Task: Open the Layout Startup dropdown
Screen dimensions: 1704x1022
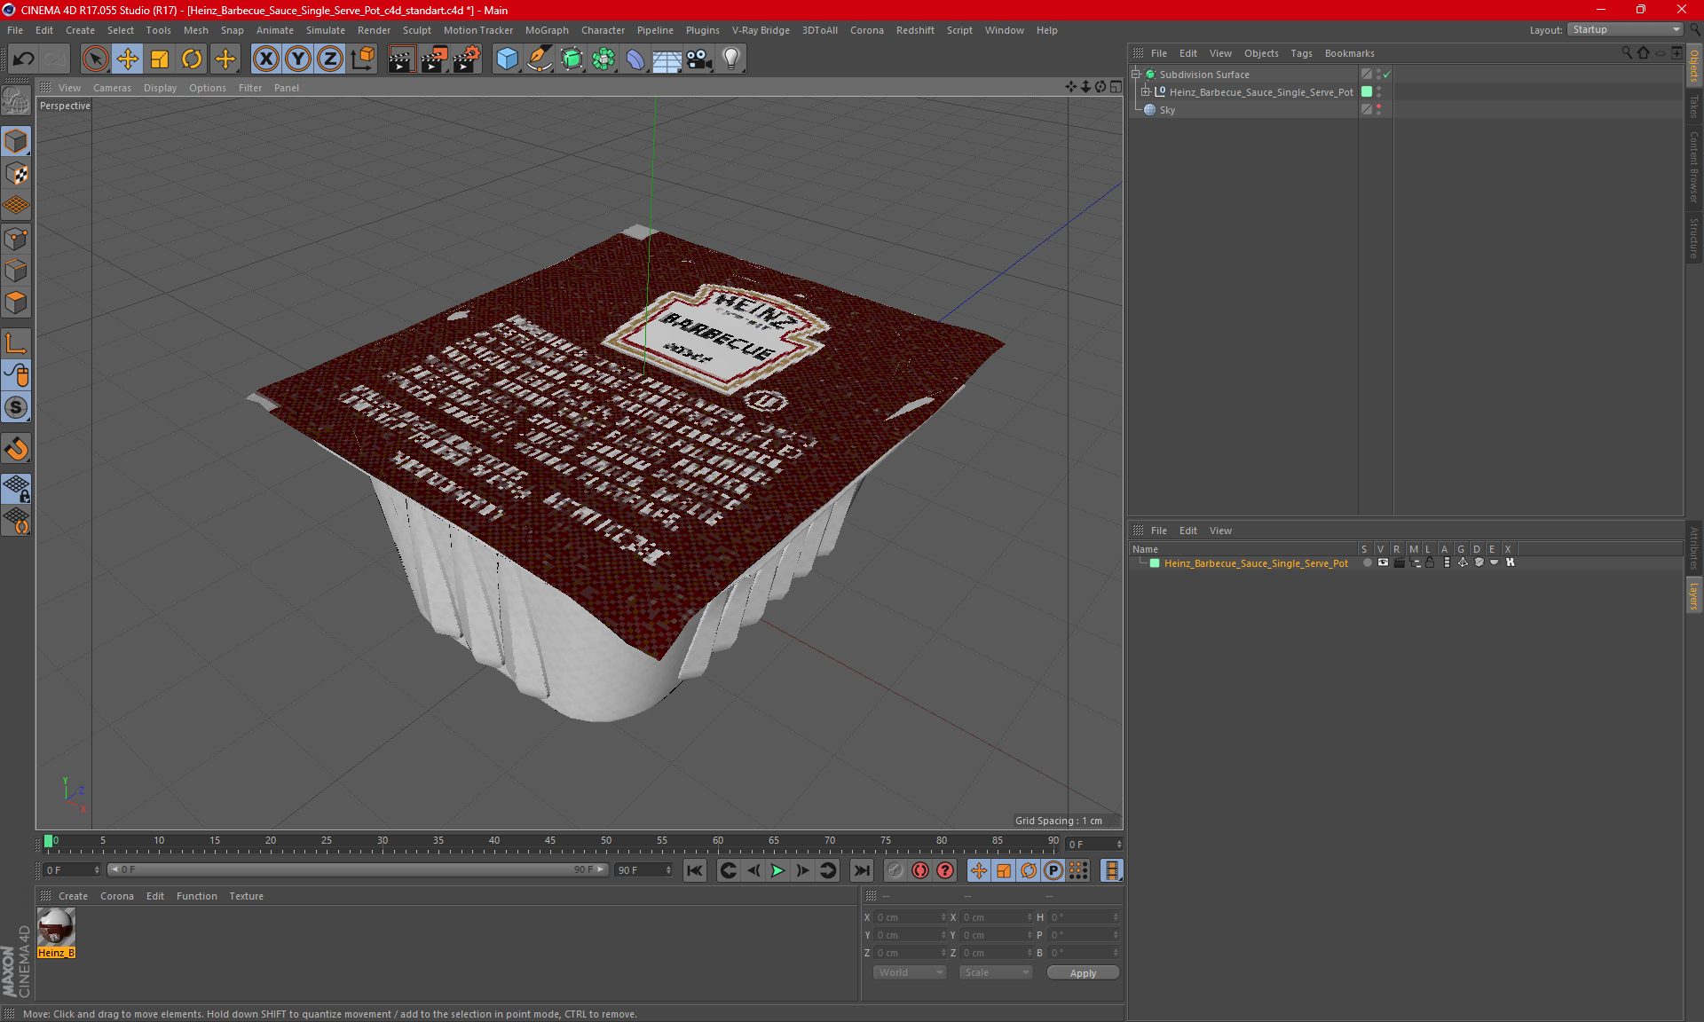Action: pos(1626,30)
